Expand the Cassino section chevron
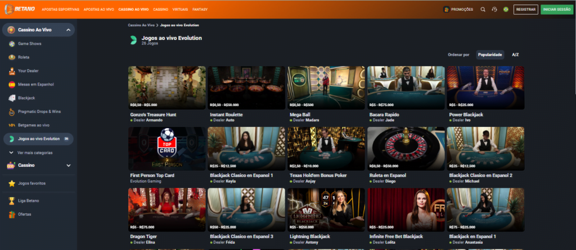 68,166
